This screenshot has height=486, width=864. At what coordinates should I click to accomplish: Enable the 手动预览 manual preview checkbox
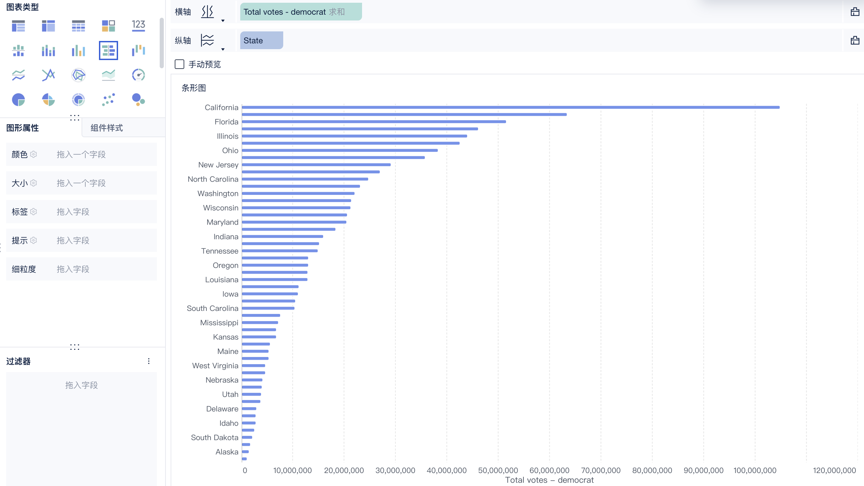[179, 64]
